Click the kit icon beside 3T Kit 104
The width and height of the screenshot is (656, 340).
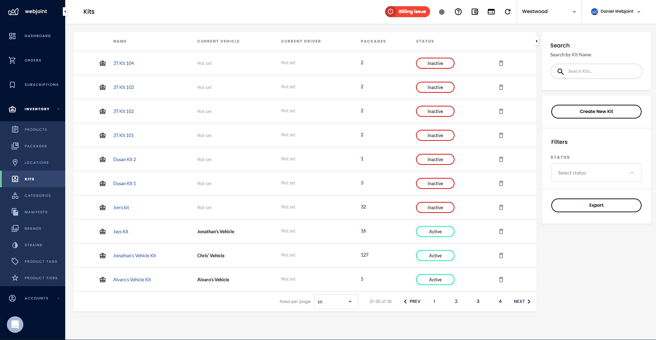pos(103,63)
